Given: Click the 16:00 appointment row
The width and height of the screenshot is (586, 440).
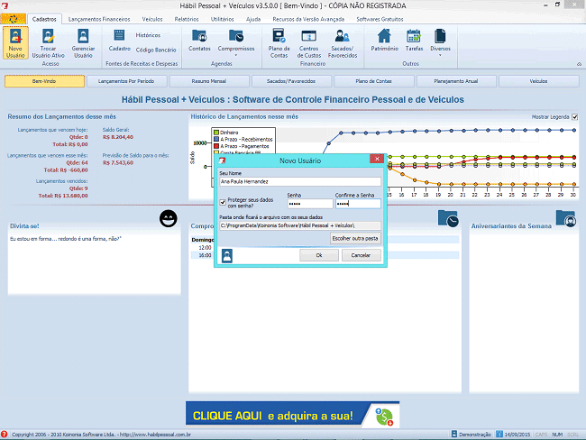Looking at the screenshot, I should pyautogui.click(x=203, y=255).
